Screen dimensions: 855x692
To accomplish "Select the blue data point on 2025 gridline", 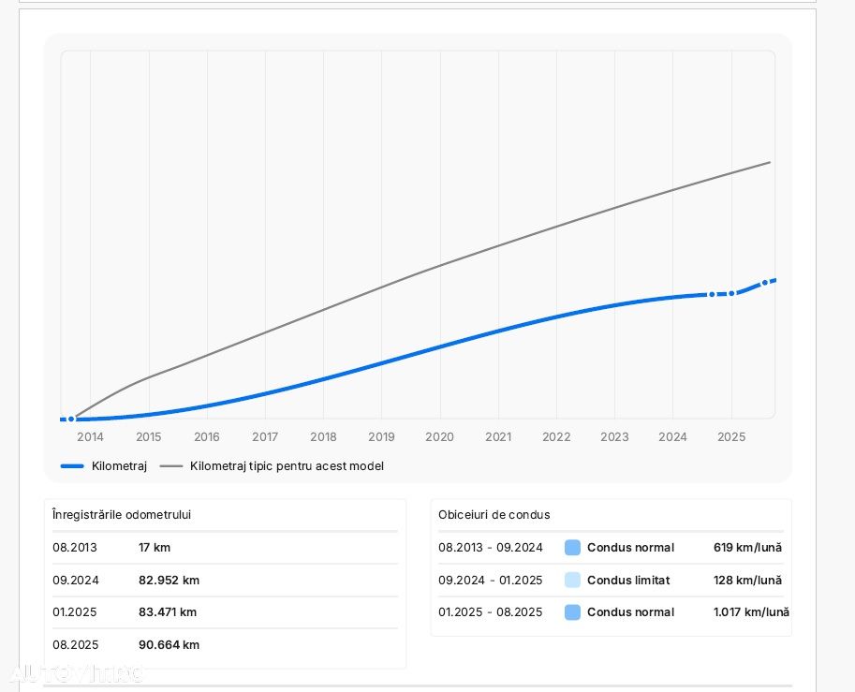I will pos(731,294).
